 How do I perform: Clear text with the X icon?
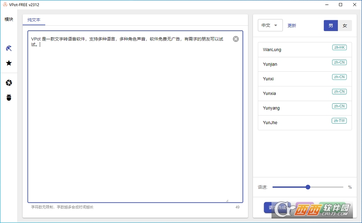click(x=236, y=39)
